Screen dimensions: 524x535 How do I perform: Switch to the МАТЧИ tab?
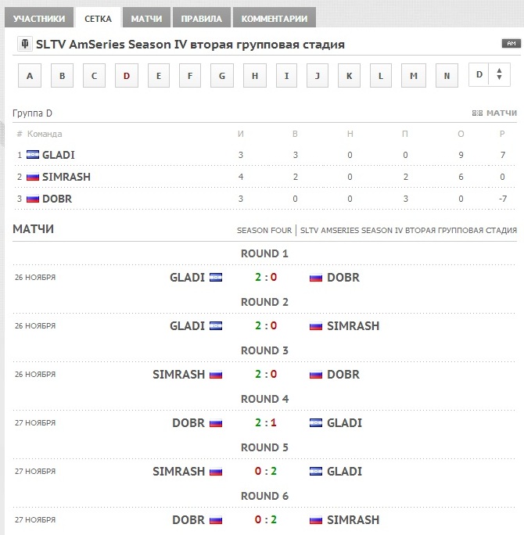[146, 18]
